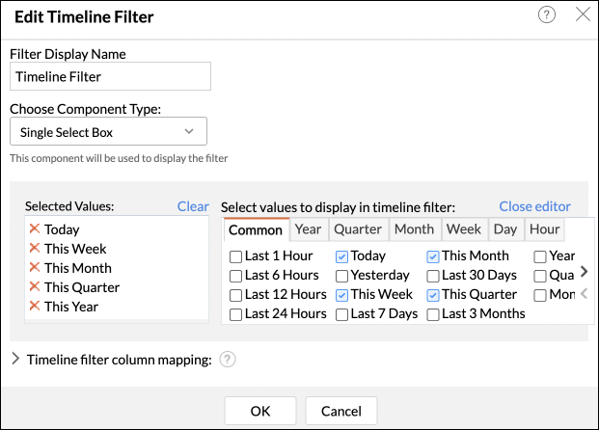Switch to the Quarter tab

(x=358, y=229)
